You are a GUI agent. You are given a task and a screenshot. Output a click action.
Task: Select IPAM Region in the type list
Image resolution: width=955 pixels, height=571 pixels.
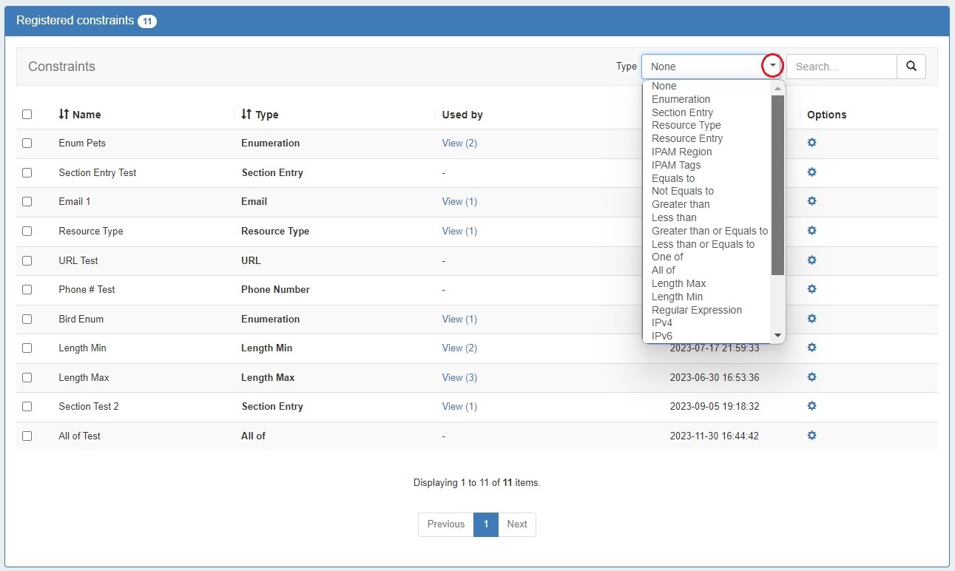681,152
